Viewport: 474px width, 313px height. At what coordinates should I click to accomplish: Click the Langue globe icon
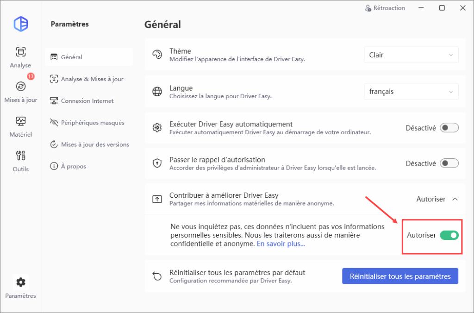[157, 92]
